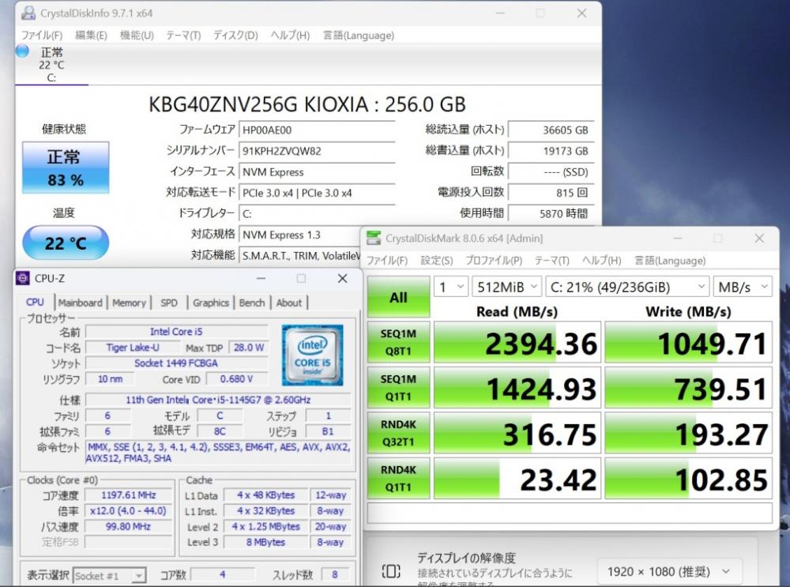Run the SEQ1M Q8T1 benchmark
Screen dimensions: 790x587
point(398,342)
